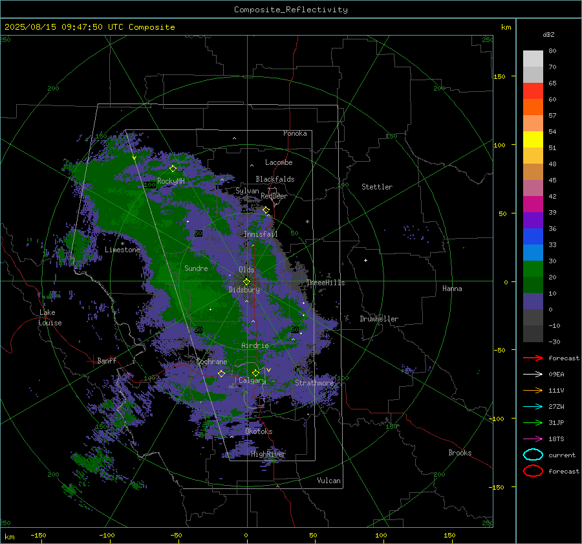The image size is (582, 544).
Task: Click the 18TS legend label
Action: pos(556,439)
